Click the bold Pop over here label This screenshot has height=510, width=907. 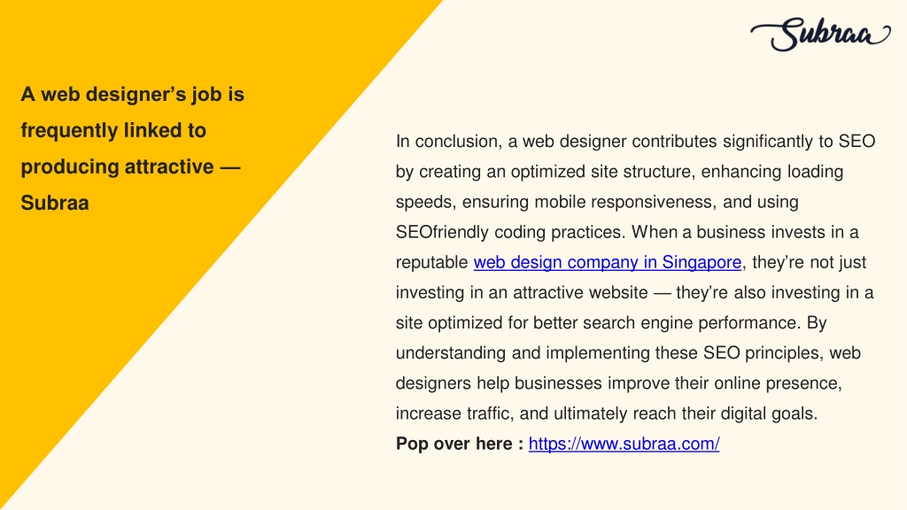point(460,444)
